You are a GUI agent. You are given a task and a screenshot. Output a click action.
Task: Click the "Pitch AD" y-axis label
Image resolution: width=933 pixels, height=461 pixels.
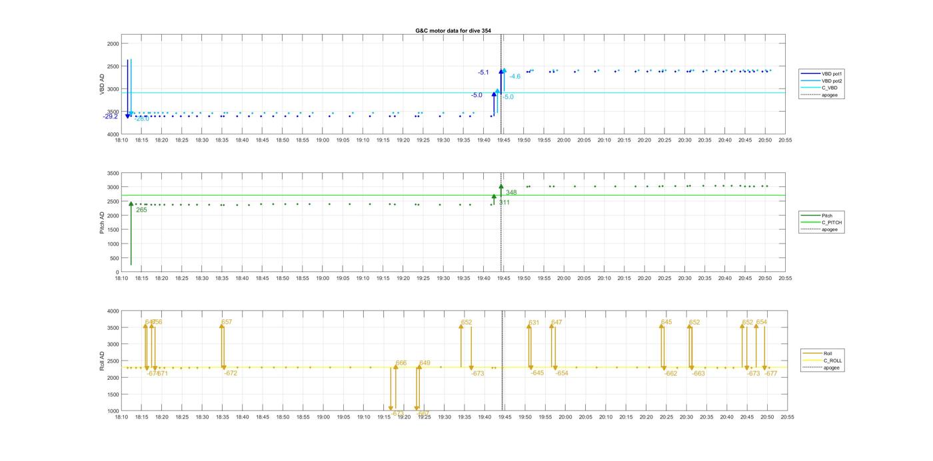point(102,222)
